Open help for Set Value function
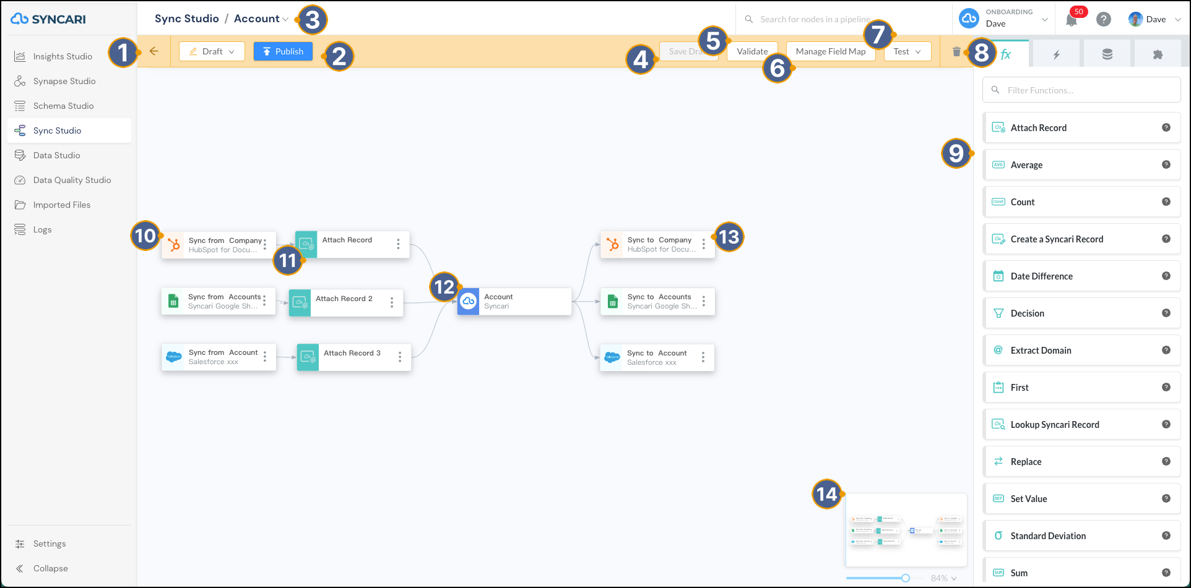Image resolution: width=1191 pixels, height=588 pixels. (1166, 498)
